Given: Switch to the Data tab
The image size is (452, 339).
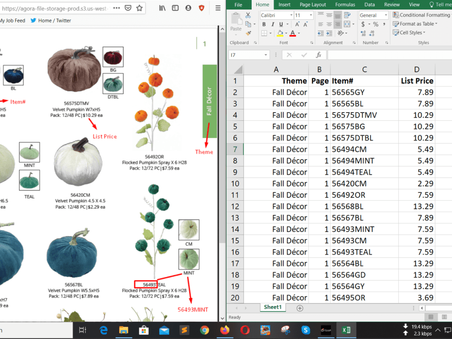Looking at the screenshot, I should click(370, 5).
